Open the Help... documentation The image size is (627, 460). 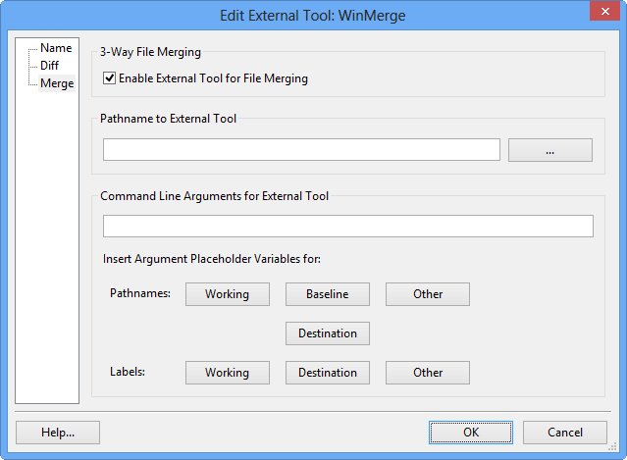[x=58, y=433]
